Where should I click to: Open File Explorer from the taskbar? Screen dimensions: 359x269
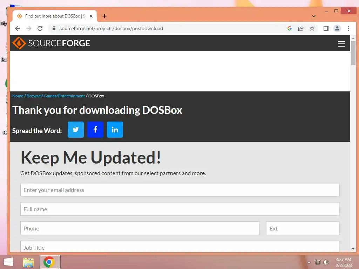[x=28, y=262]
